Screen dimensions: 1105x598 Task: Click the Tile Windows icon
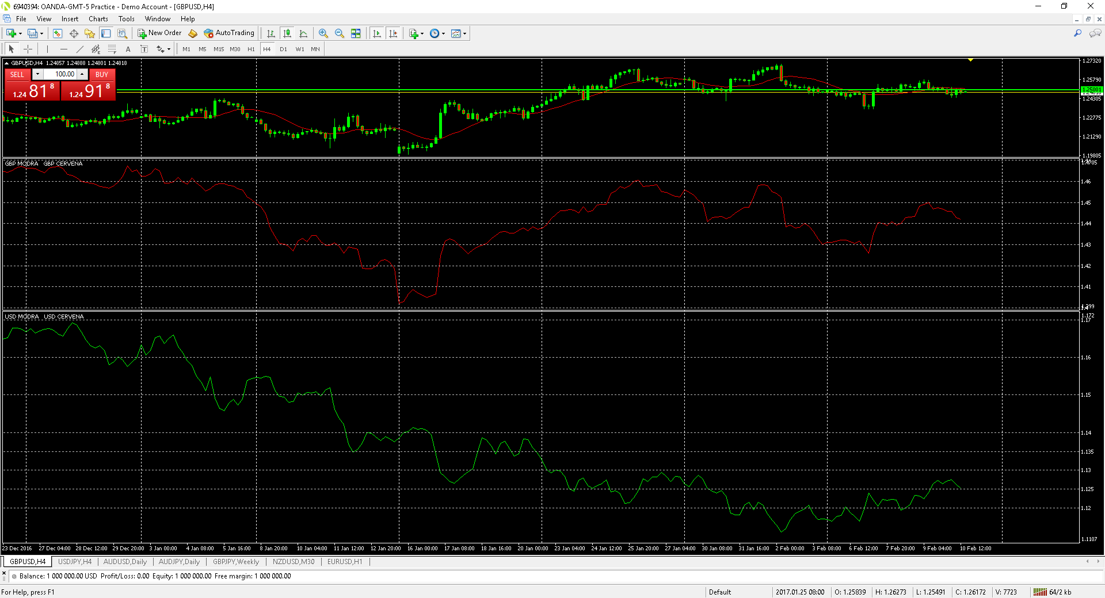356,33
